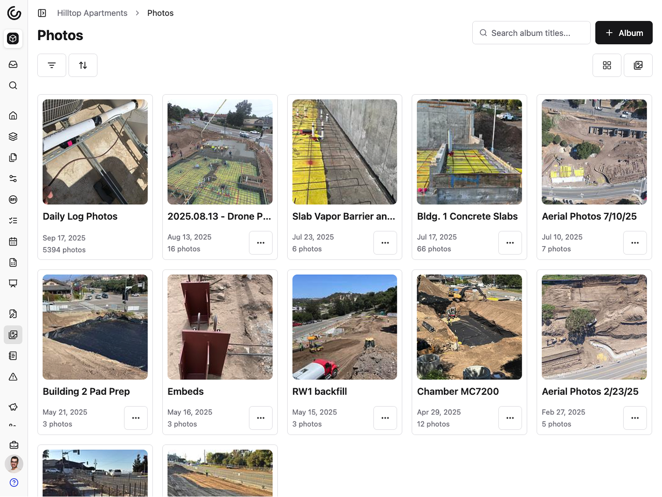Image resolution: width=662 pixels, height=497 pixels.
Task: Open the briefcase icon in sidebar
Action: [x=14, y=445]
